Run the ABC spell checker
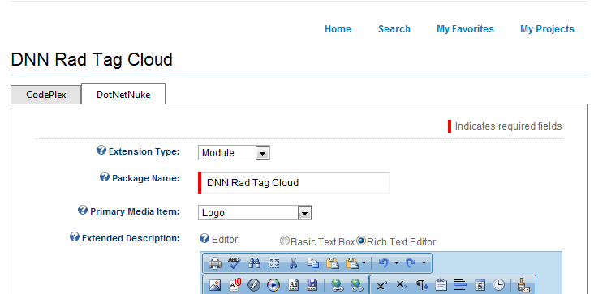Viewport: 594px width, 294px height. tap(235, 262)
